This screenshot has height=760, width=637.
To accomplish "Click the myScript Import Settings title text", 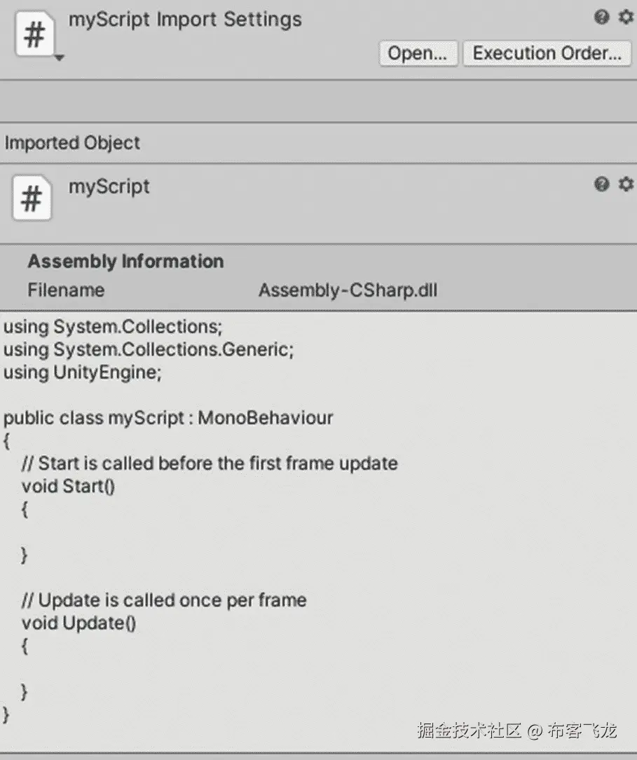I will [185, 20].
